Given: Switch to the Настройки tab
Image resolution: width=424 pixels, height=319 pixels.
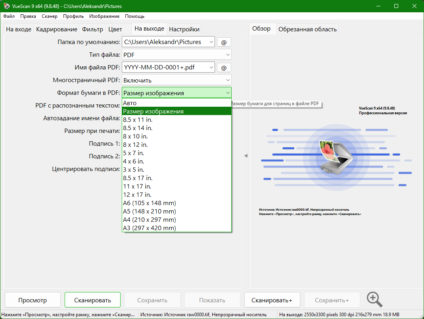Looking at the screenshot, I should [x=184, y=29].
